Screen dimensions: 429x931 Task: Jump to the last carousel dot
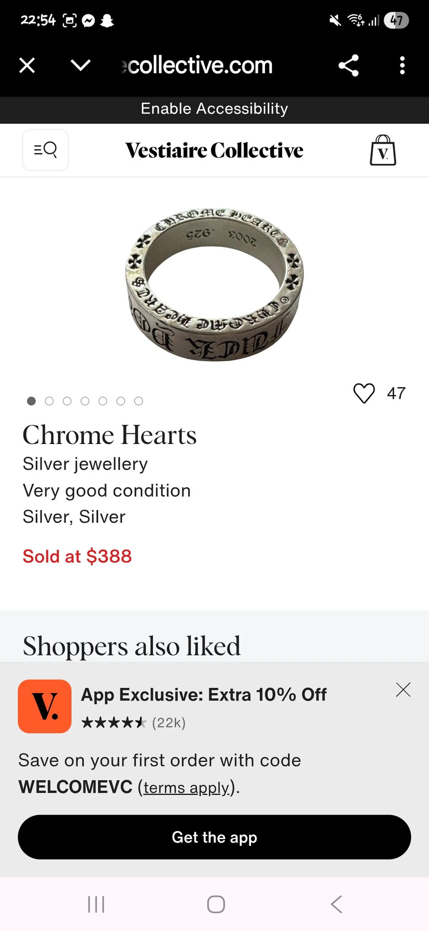(x=139, y=401)
